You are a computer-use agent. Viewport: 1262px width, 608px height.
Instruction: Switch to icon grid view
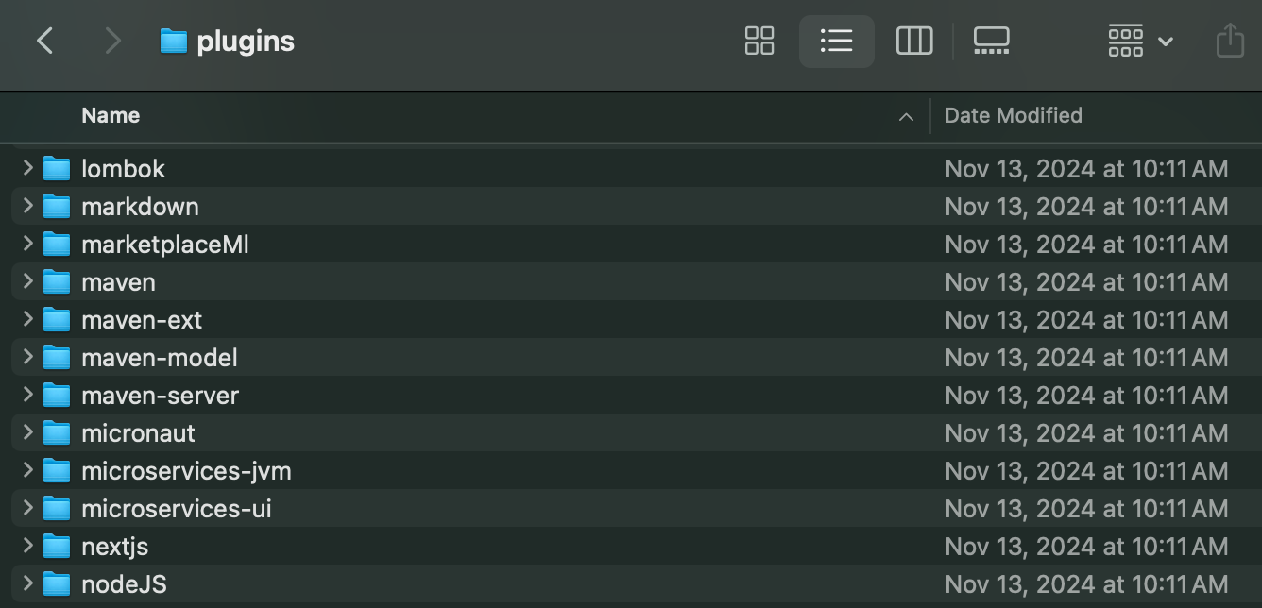click(759, 41)
